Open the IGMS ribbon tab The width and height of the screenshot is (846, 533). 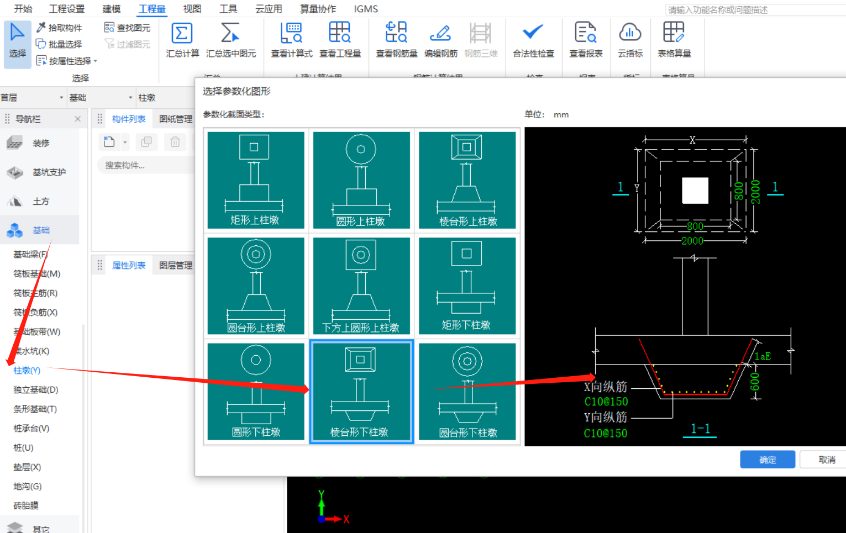click(x=366, y=9)
